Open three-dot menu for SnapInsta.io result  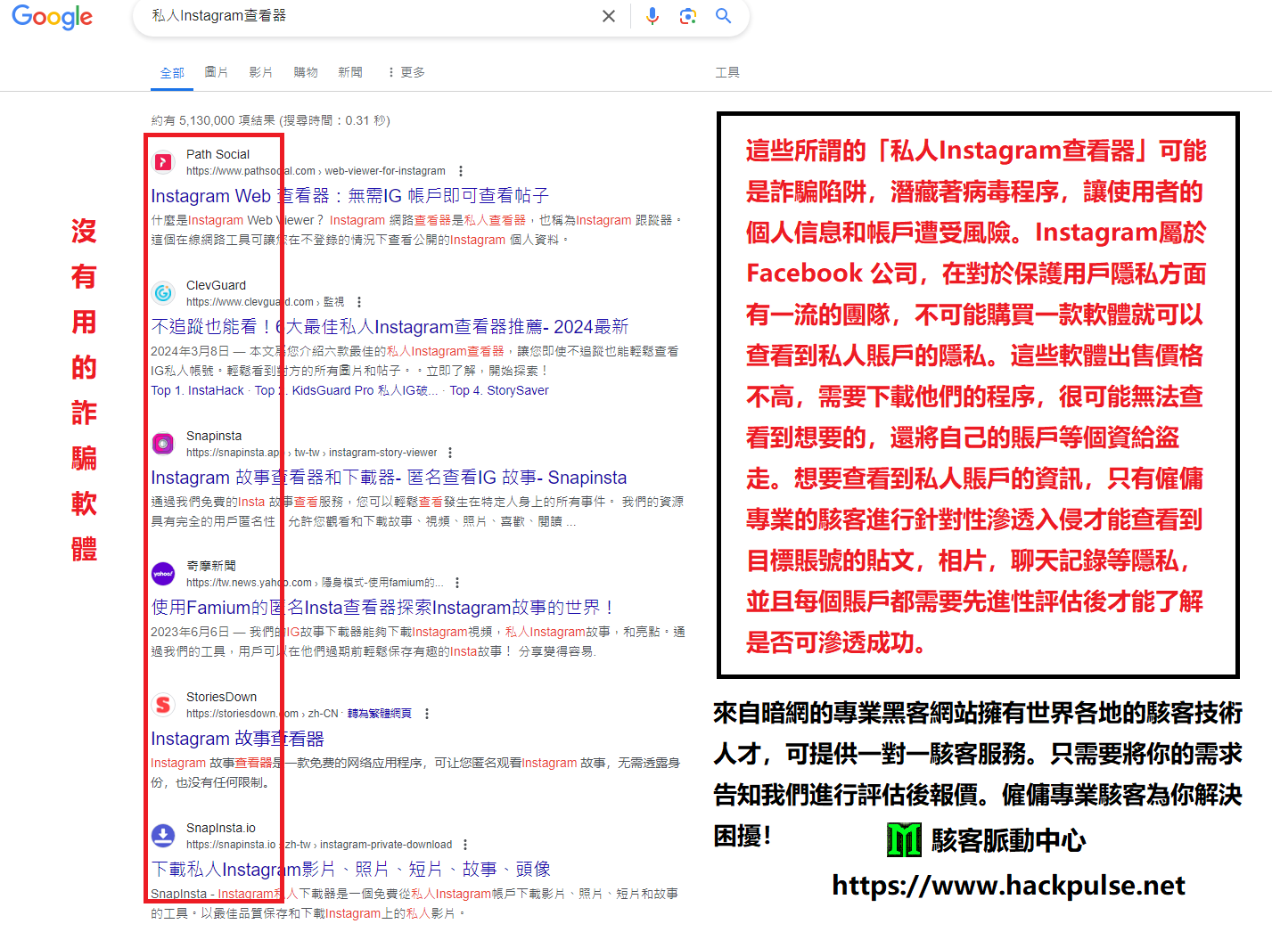pyautogui.click(x=465, y=845)
